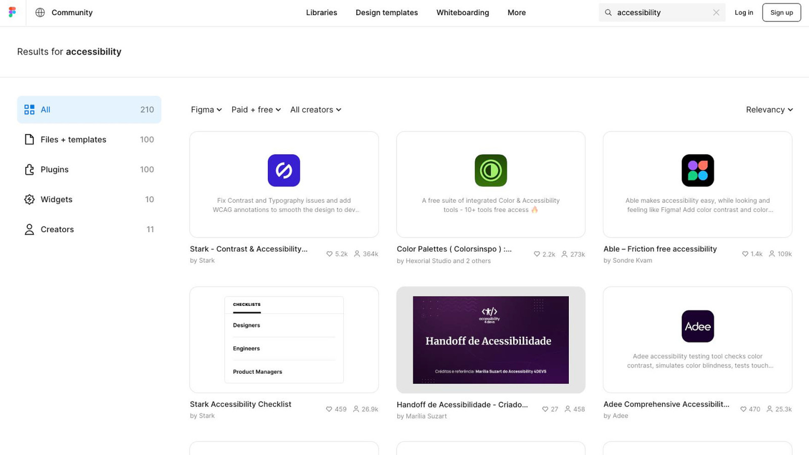The height and width of the screenshot is (455, 809).
Task: Filter results by Widgets
Action: [x=89, y=199]
